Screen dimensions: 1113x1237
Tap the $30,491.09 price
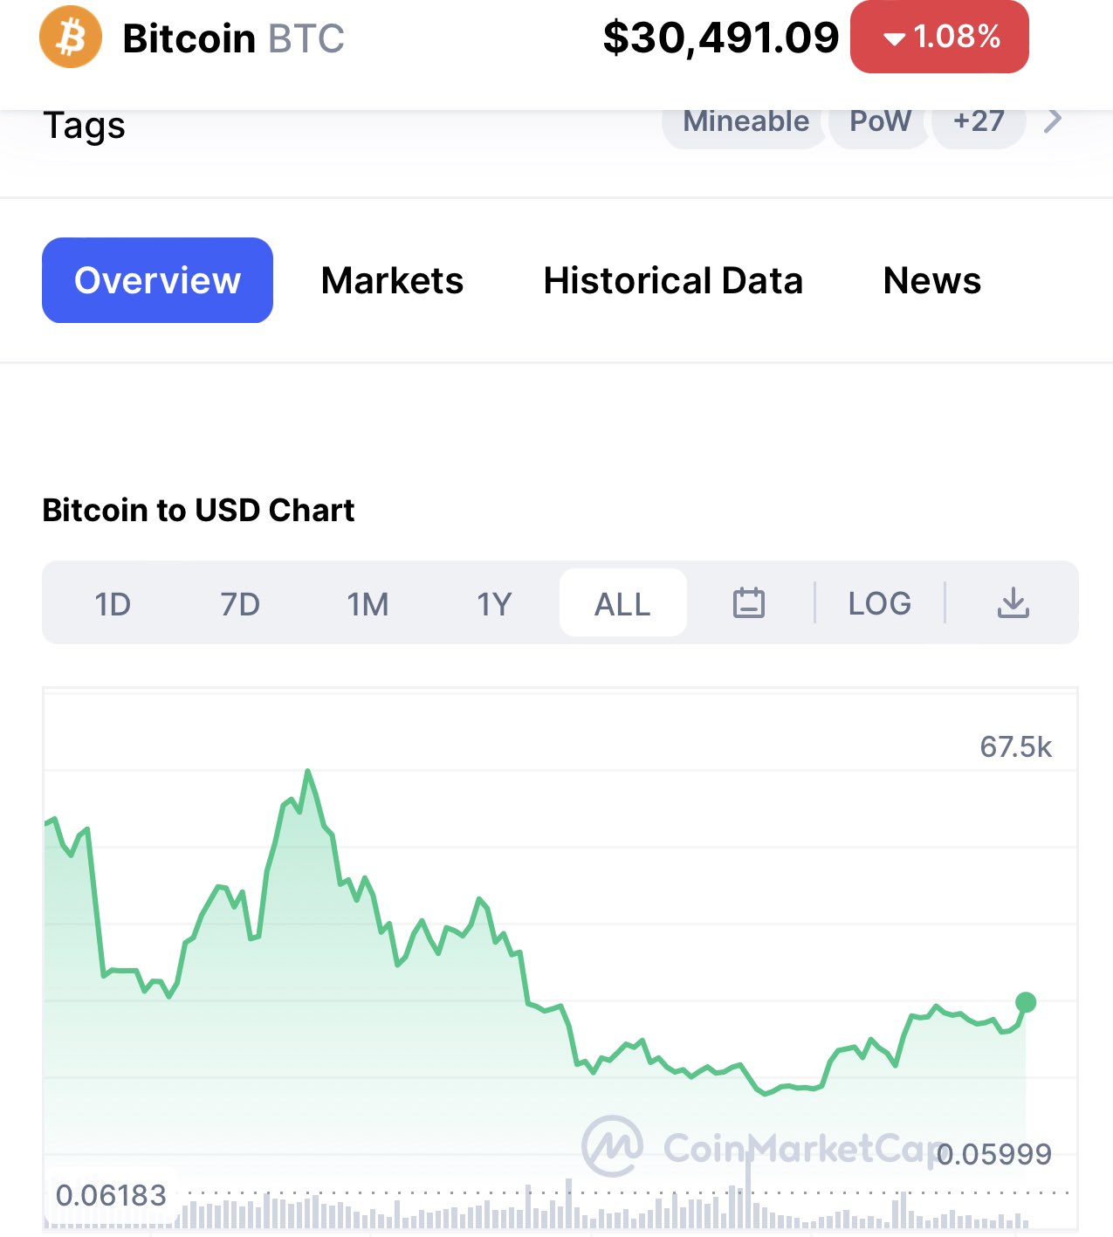pos(720,38)
